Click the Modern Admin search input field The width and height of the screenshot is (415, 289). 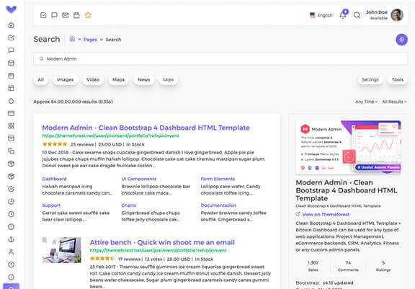tap(220, 59)
